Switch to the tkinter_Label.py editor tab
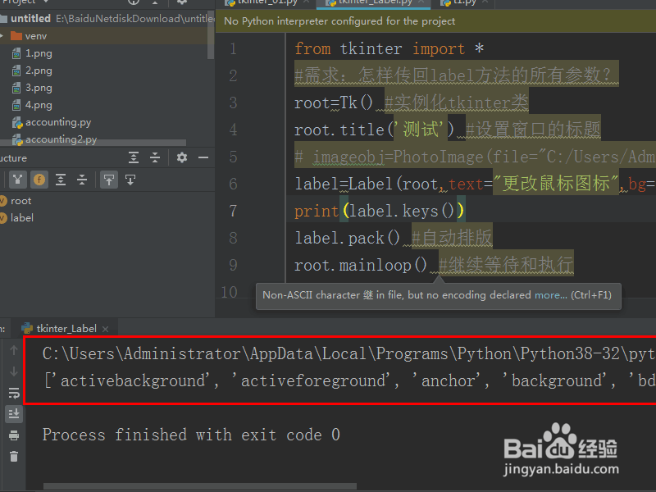Image resolution: width=656 pixels, height=492 pixels. point(375,3)
